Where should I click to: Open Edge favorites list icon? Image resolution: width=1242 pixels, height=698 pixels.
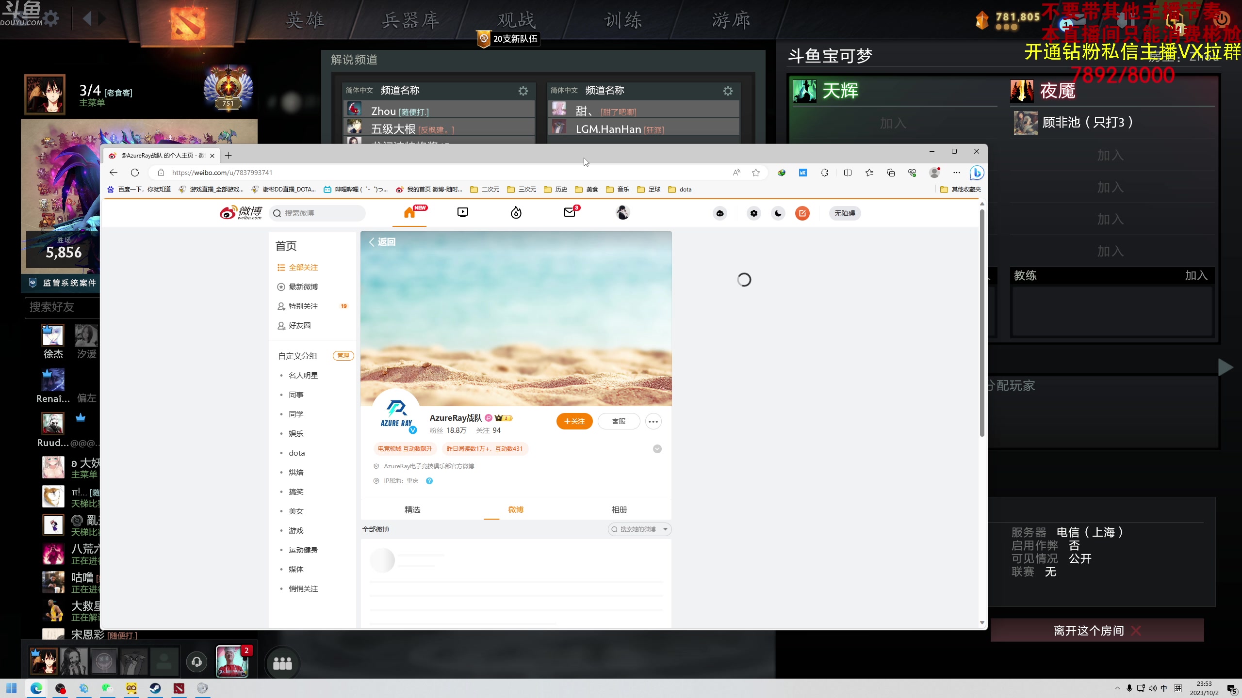869,173
